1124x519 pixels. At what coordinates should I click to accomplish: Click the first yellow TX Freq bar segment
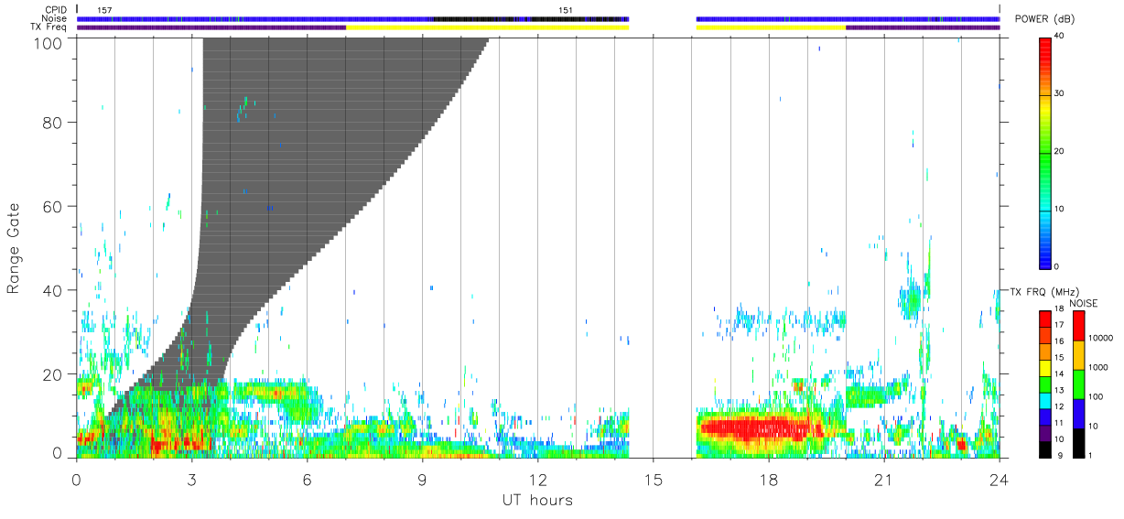coord(487,27)
